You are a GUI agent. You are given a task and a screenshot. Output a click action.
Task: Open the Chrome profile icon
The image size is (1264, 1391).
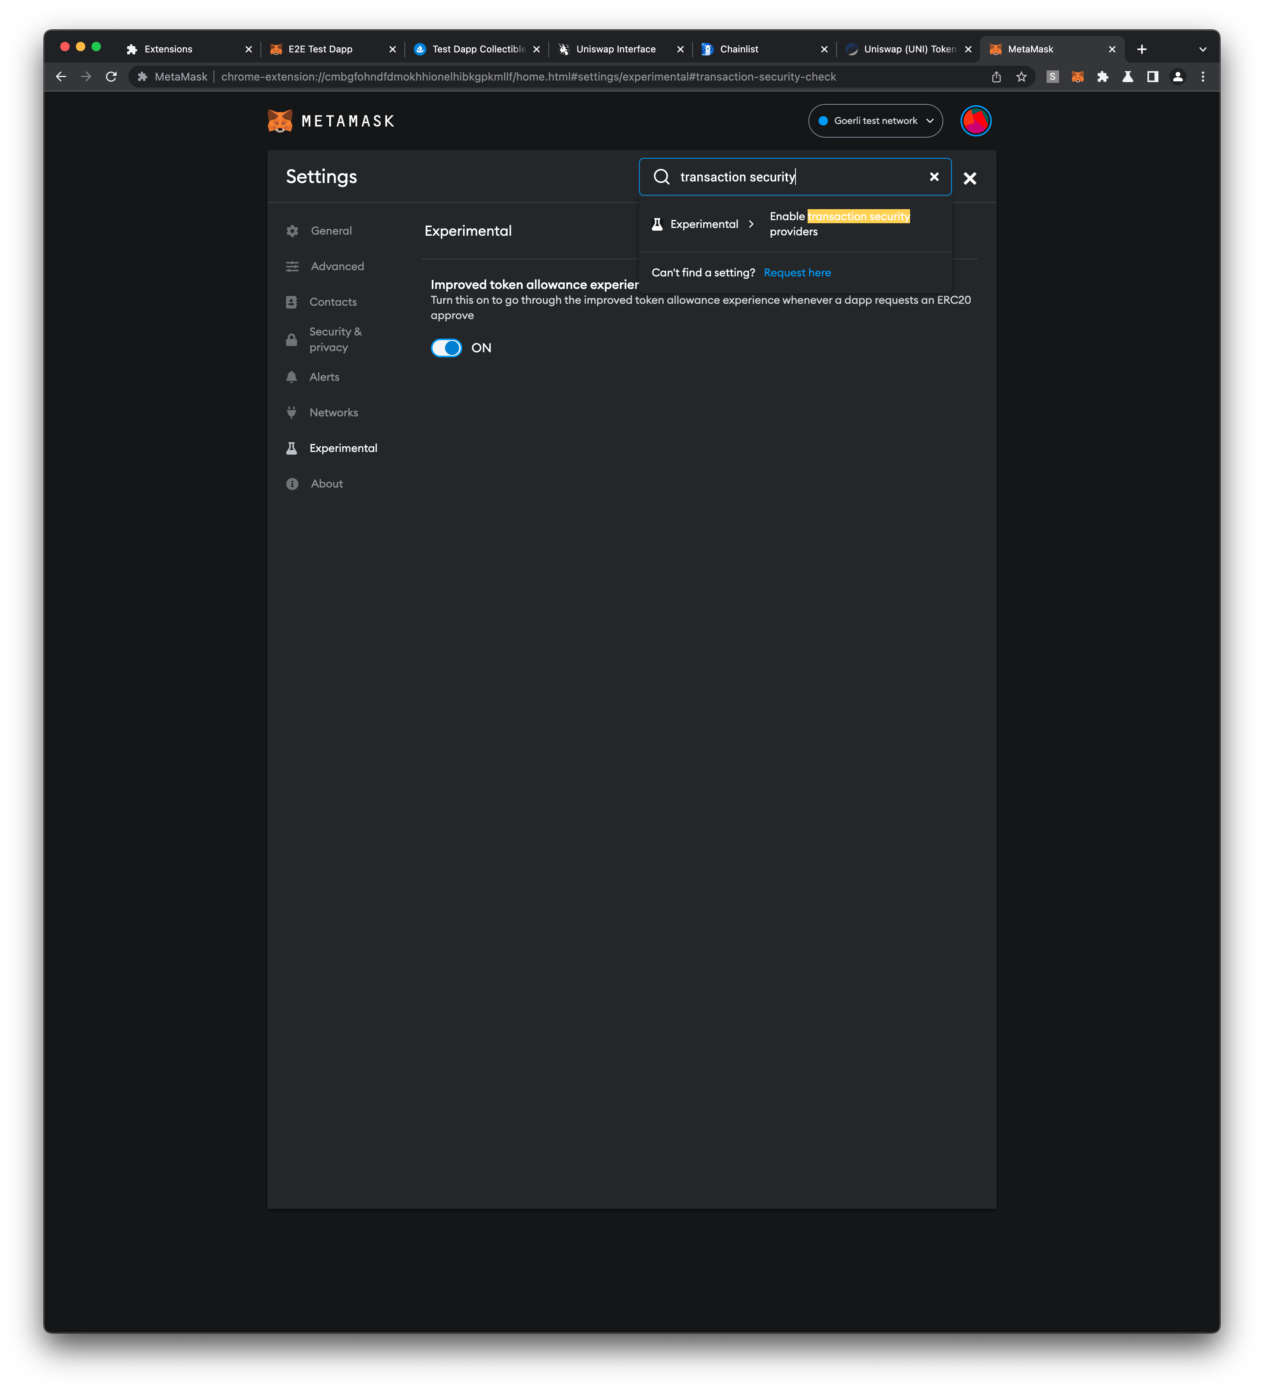click(1178, 77)
